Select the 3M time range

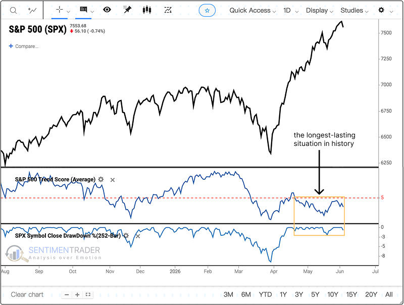coord(228,294)
